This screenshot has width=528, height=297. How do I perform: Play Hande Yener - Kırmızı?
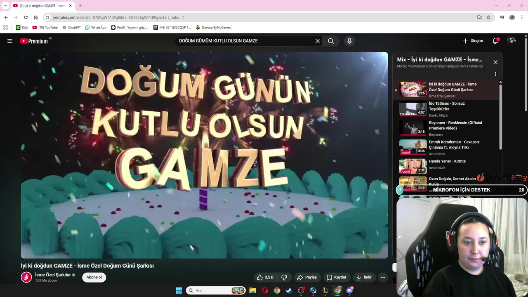coord(447,167)
